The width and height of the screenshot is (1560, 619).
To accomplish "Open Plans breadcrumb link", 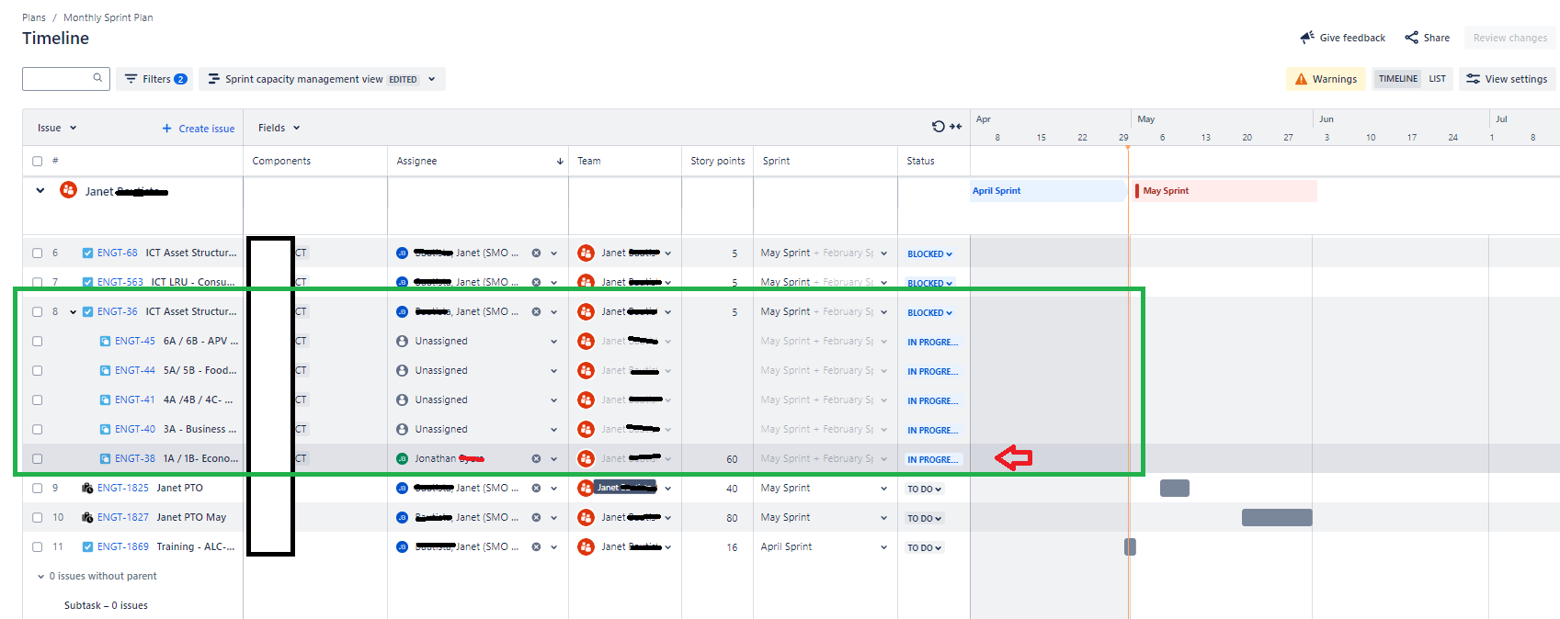I will coord(34,17).
